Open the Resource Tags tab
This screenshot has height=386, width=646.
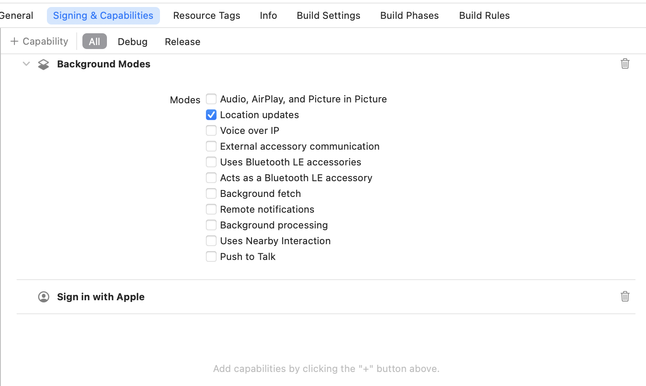[x=206, y=15]
